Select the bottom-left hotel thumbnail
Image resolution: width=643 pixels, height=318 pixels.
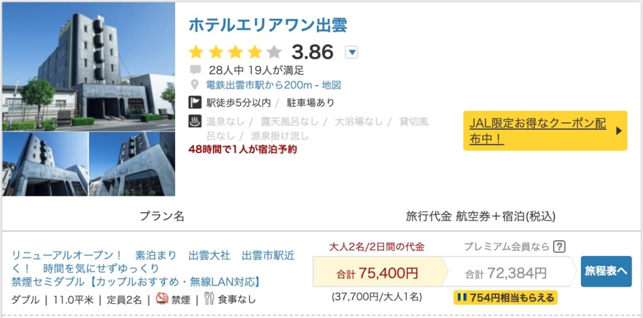[x=45, y=164]
